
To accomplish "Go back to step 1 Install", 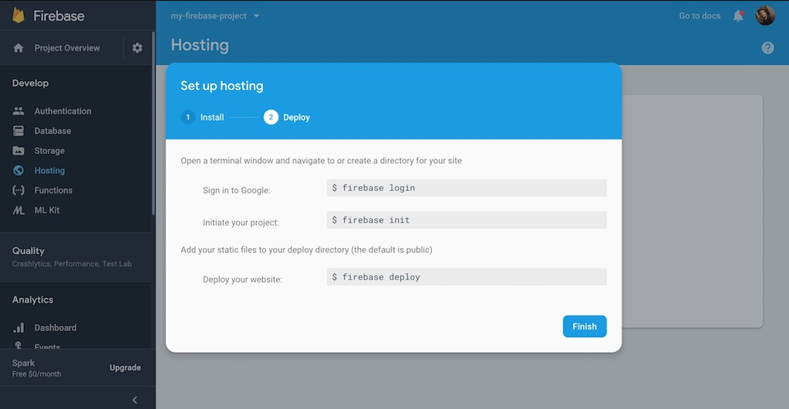I will coord(202,117).
